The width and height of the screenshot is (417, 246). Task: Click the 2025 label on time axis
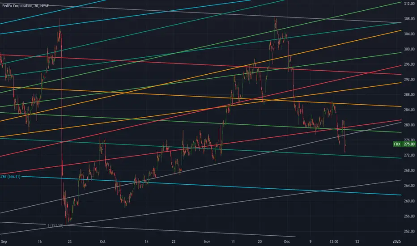396,242
